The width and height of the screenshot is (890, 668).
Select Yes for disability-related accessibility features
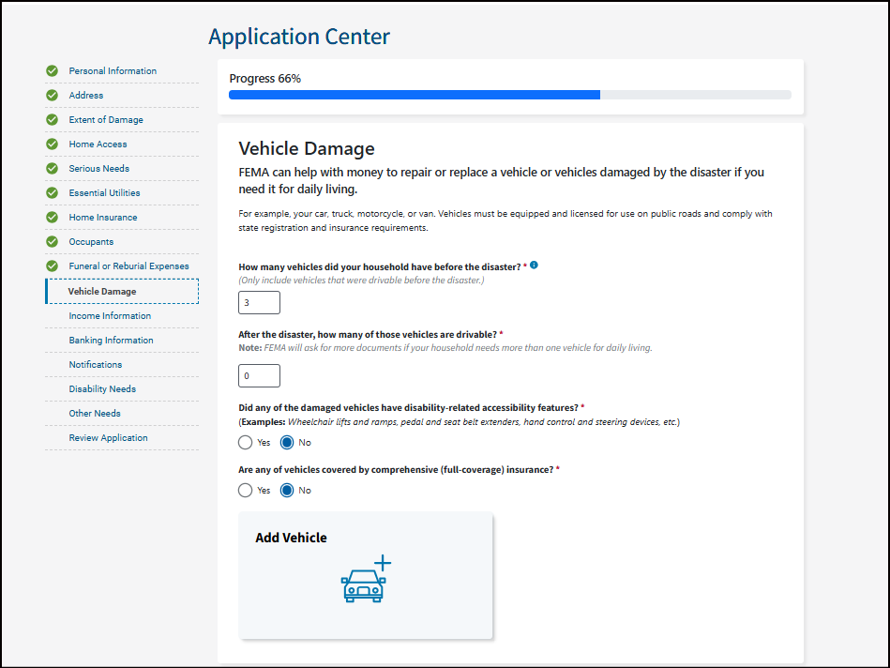(246, 442)
